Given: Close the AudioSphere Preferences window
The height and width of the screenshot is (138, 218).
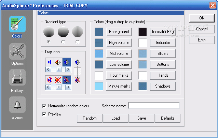Looking at the screenshot, I should click(213, 5).
